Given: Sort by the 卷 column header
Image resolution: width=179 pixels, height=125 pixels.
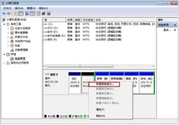Looking at the screenshot, I should click(x=55, y=20).
